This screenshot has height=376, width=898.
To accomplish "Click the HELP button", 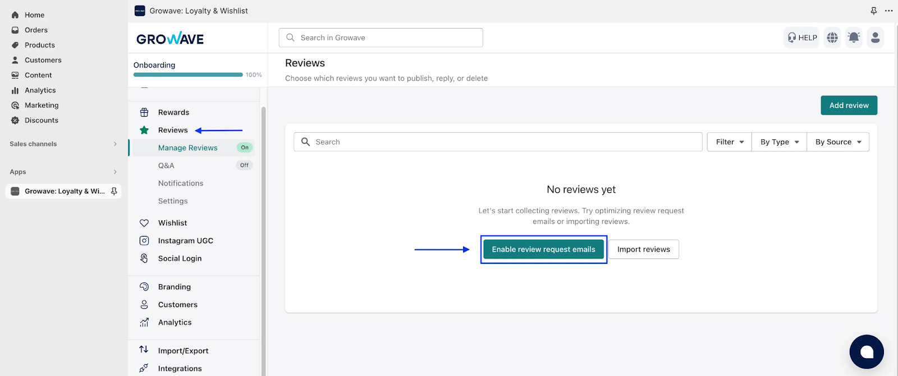I will pos(801,38).
